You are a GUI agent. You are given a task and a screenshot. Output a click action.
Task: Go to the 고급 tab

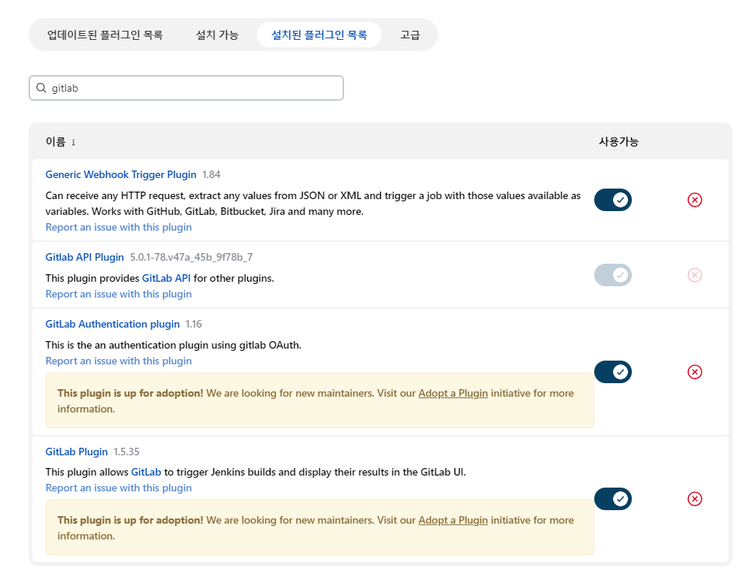coord(410,35)
